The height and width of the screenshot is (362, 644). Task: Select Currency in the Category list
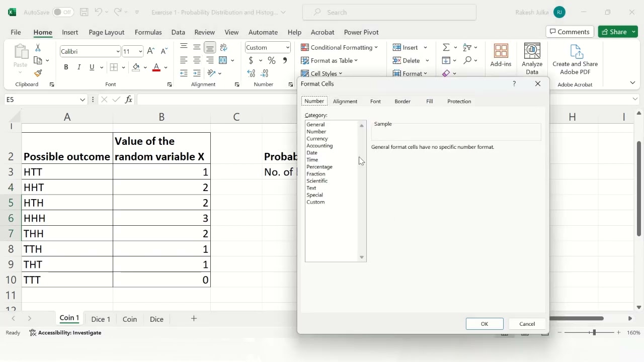coord(317,139)
